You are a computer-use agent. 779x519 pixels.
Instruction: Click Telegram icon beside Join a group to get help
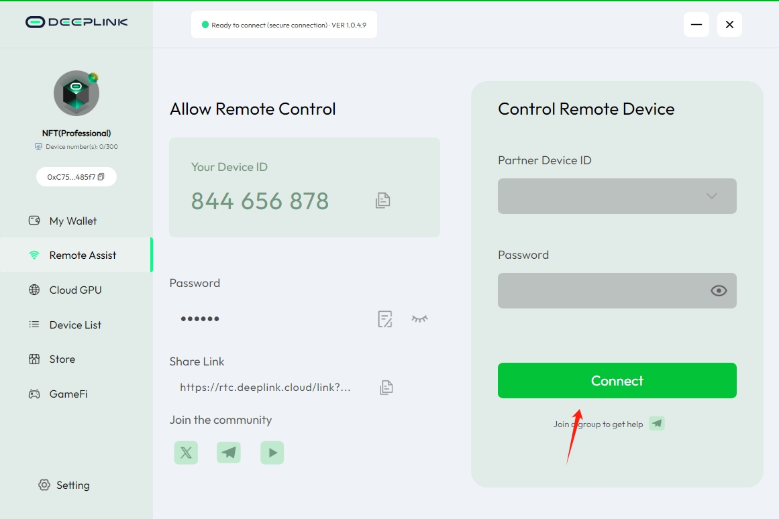coord(657,424)
